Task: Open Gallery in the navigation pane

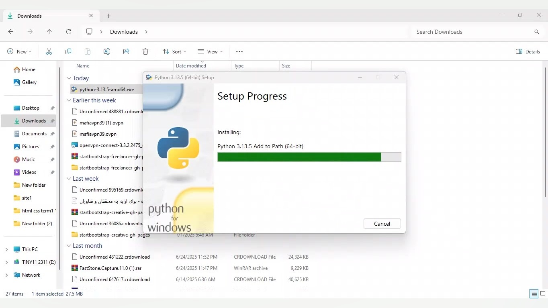Action: (25, 82)
